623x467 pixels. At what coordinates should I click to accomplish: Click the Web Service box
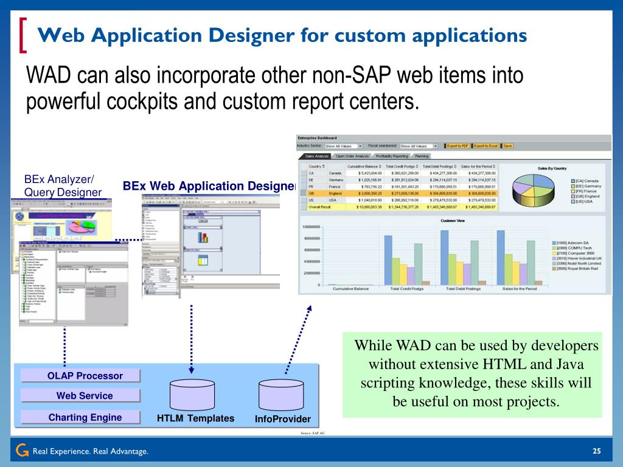point(81,395)
